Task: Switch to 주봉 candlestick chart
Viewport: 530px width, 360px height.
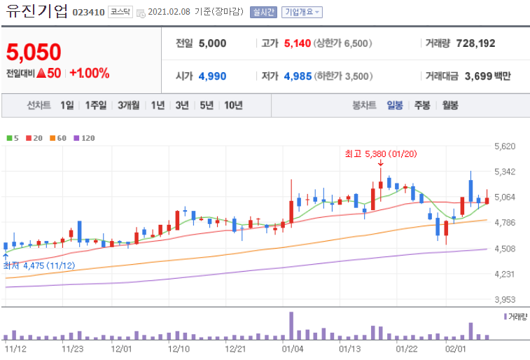Action: click(x=422, y=106)
